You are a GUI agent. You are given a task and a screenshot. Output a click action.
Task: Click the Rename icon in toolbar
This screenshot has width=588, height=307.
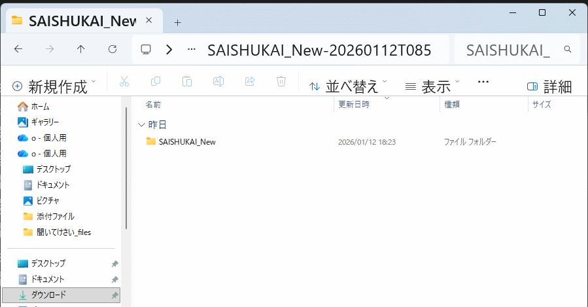click(x=218, y=82)
